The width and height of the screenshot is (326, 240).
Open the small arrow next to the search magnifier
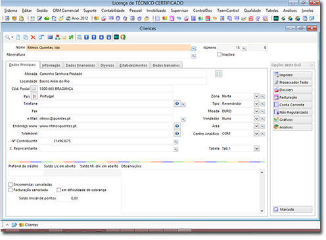click(x=12, y=37)
